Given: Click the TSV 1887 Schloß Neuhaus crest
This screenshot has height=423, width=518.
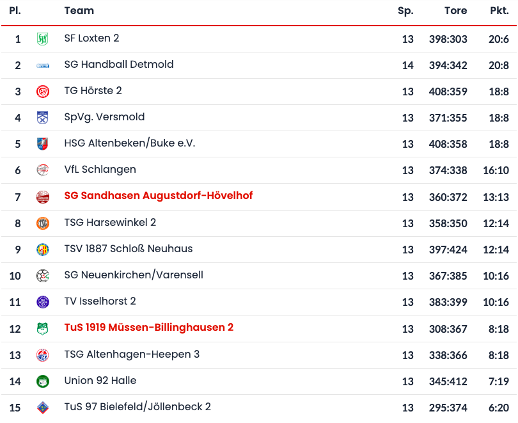Looking at the screenshot, I should 43,250.
